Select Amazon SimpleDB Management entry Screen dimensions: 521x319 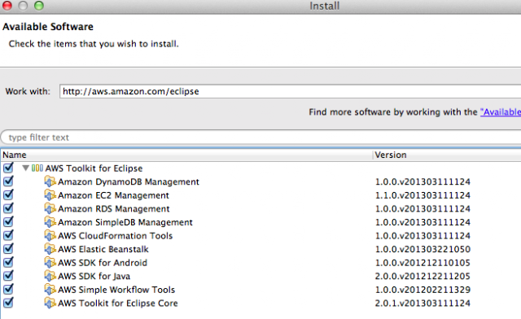pos(125,222)
